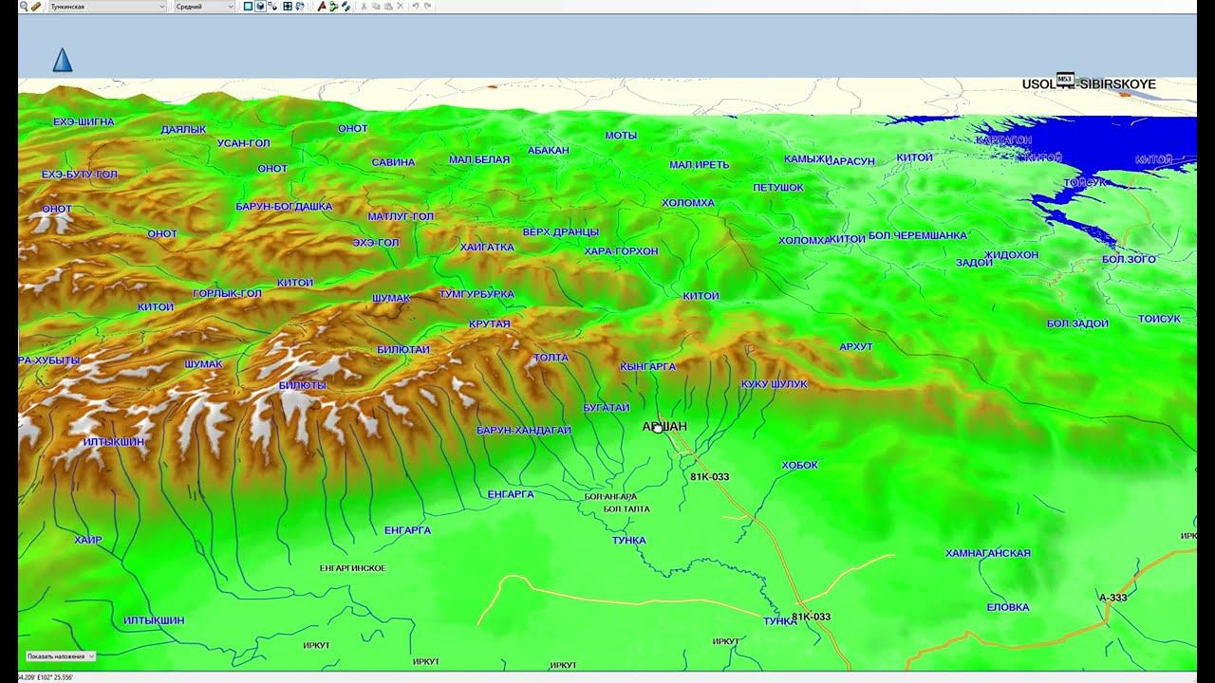The image size is (1215, 683).
Task: Click the Аршан town marker
Action: [658, 428]
